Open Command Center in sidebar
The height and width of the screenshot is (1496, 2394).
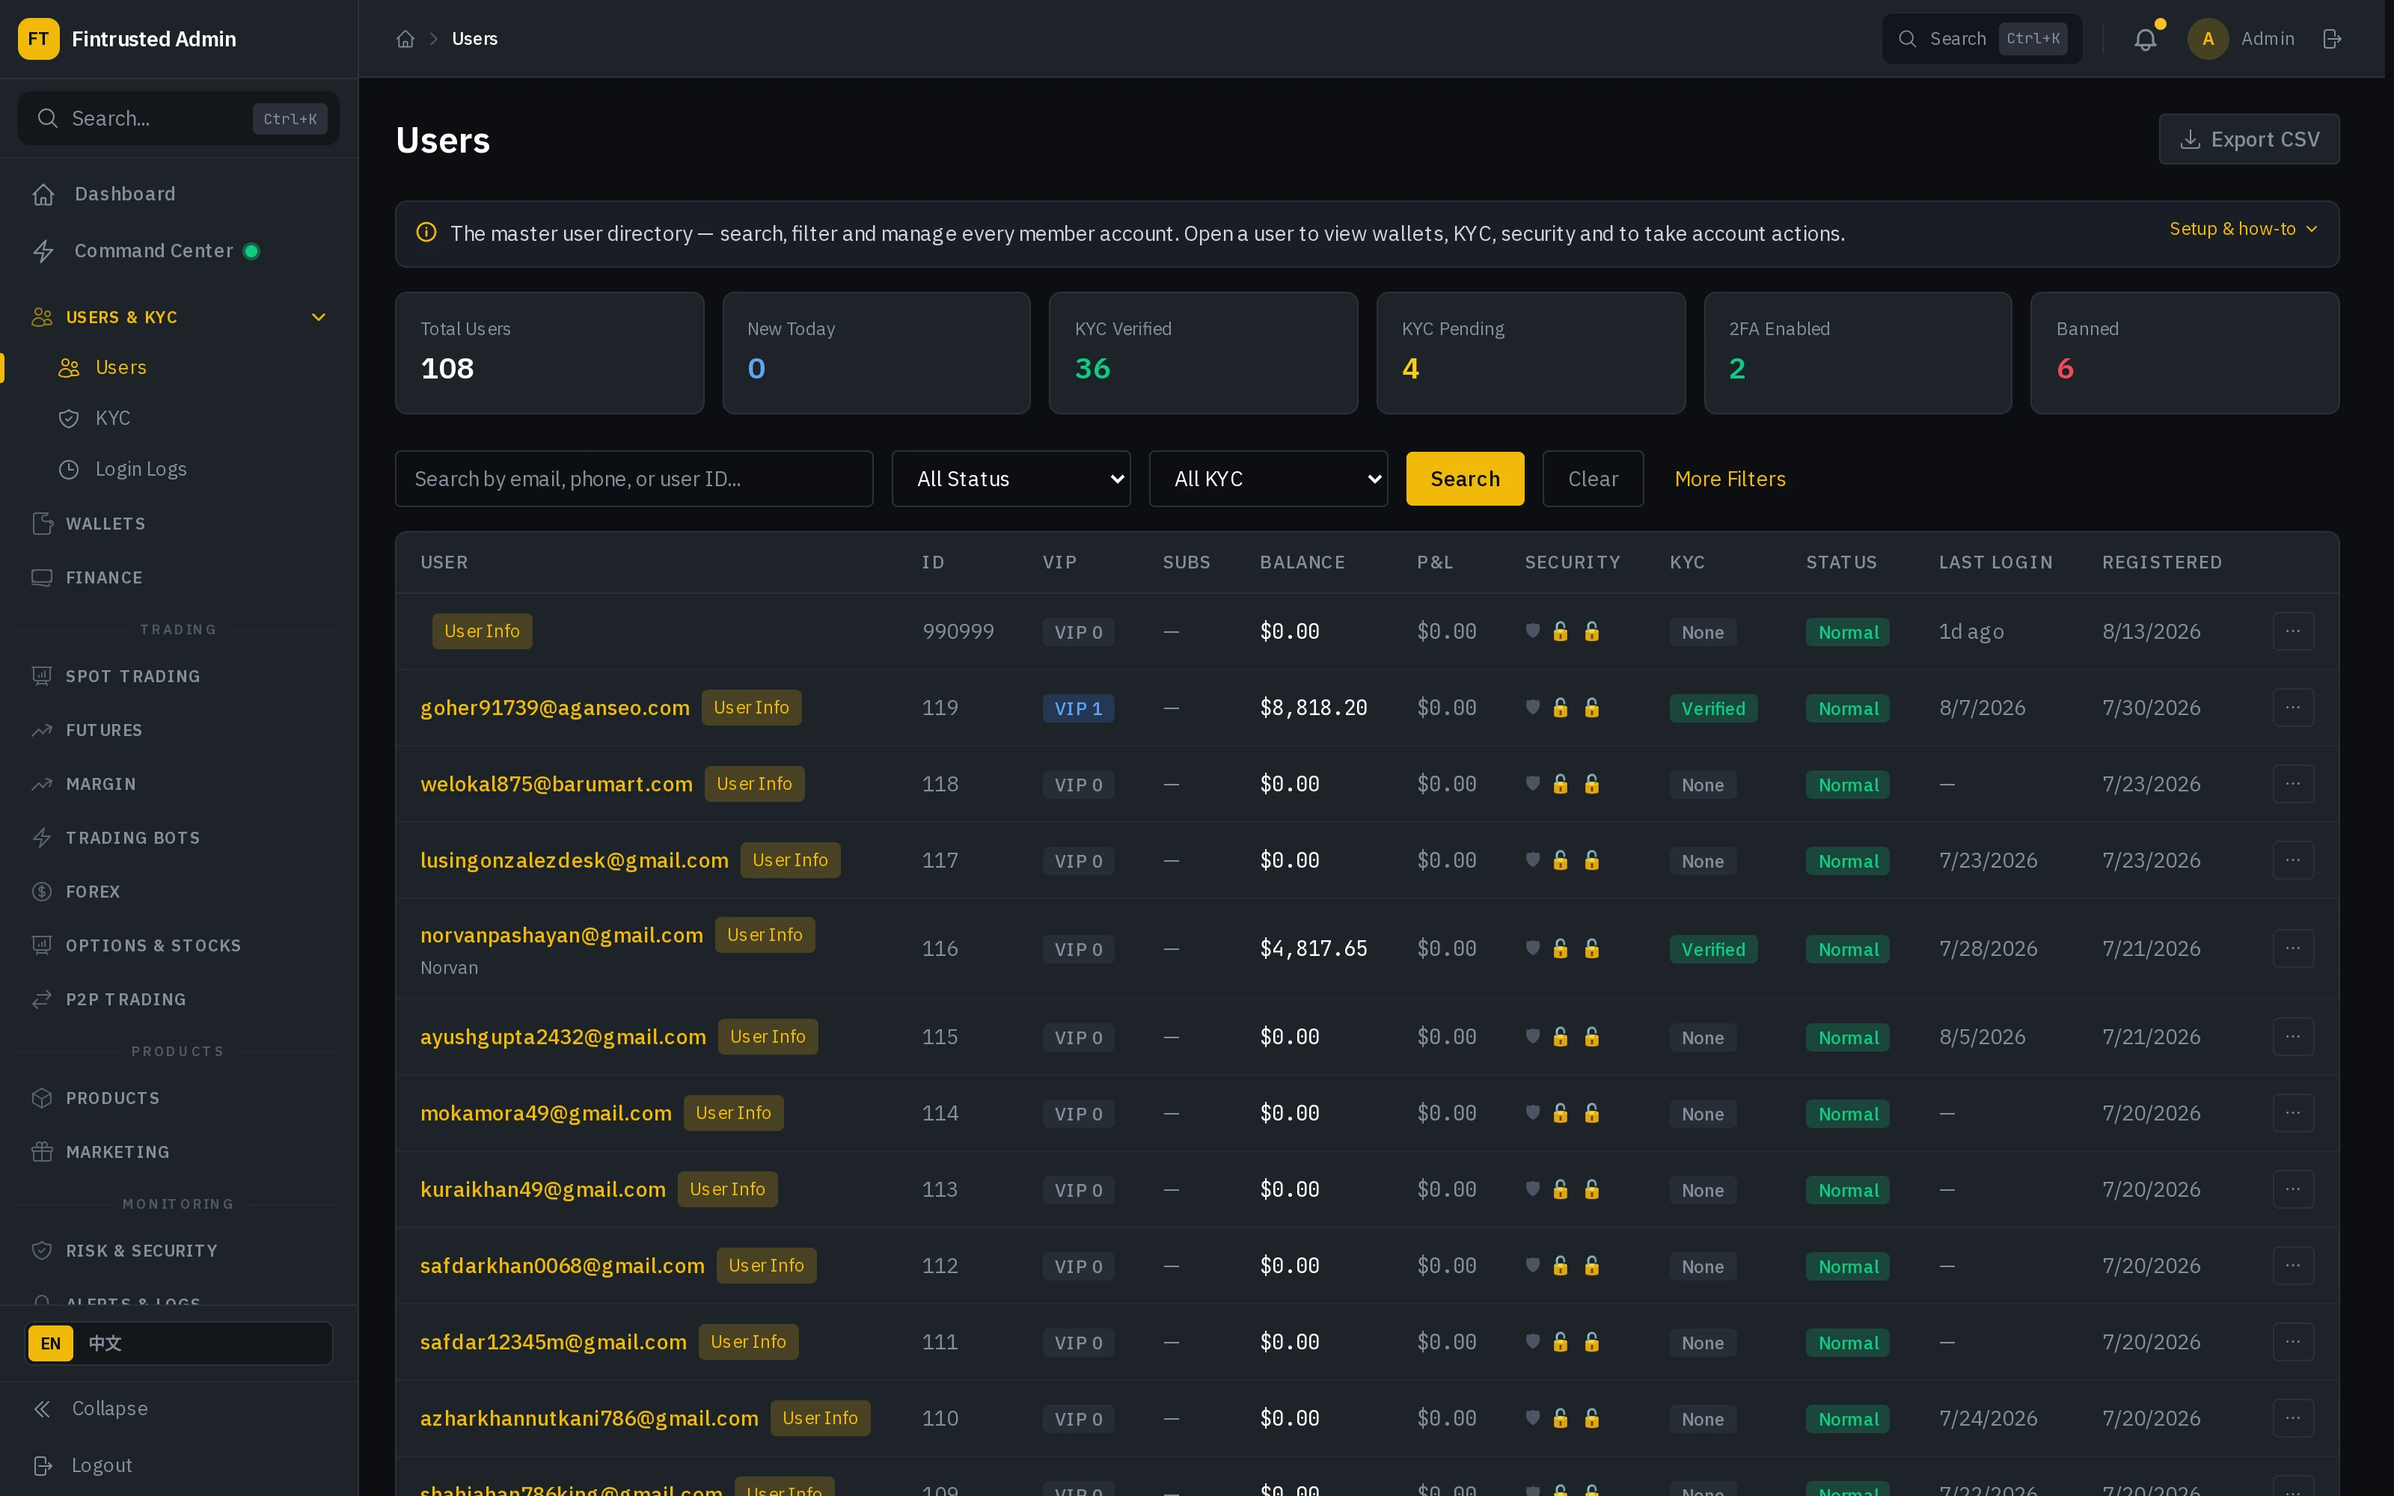179,251
